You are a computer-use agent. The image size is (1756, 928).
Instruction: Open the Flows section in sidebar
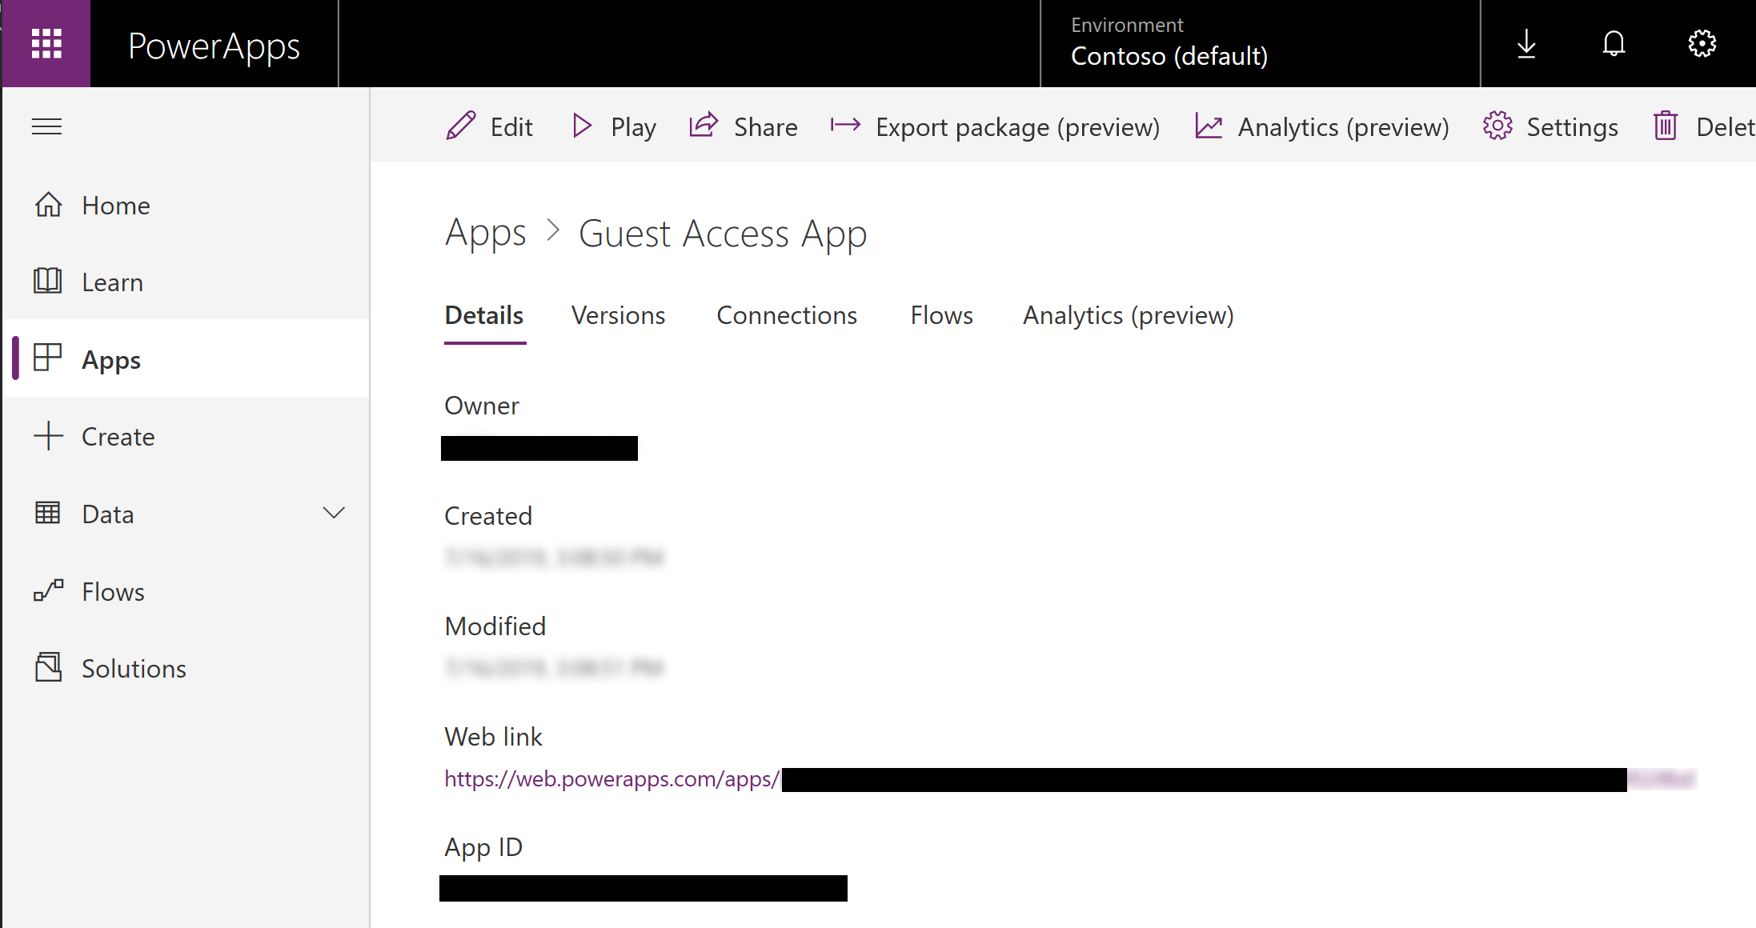click(x=113, y=591)
